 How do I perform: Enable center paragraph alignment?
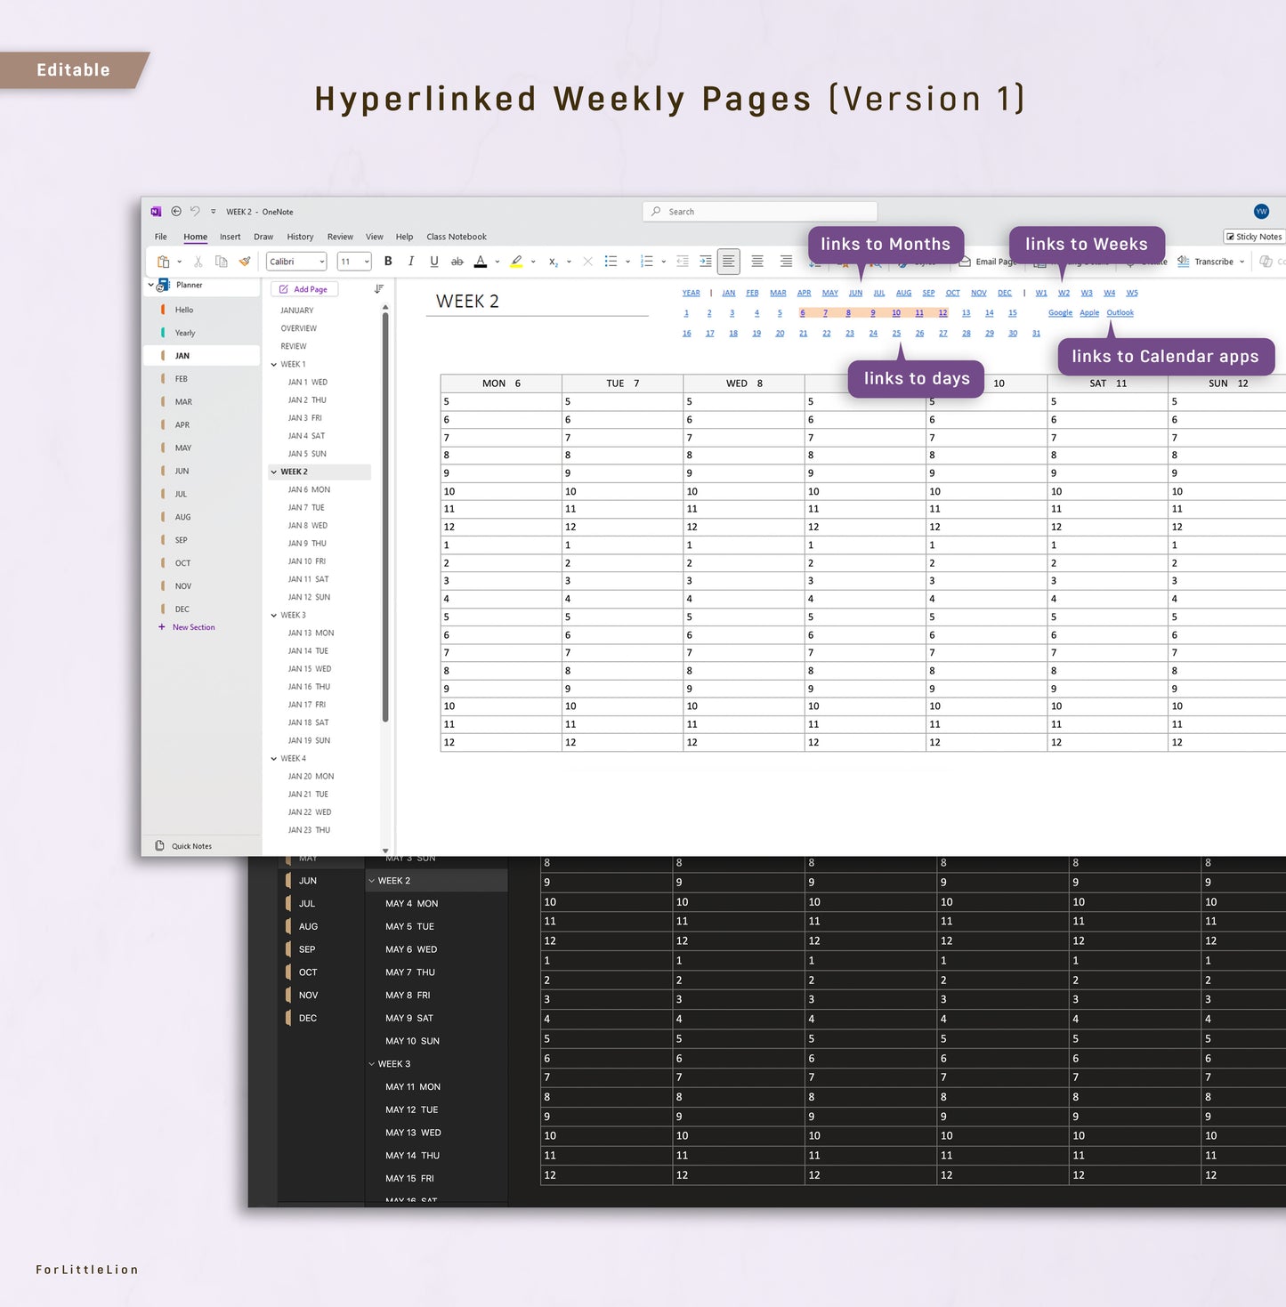(757, 261)
